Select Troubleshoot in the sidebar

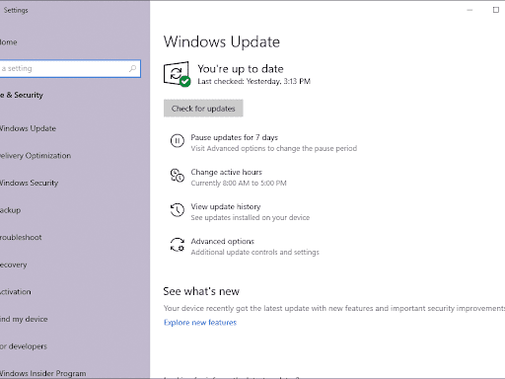pos(21,237)
